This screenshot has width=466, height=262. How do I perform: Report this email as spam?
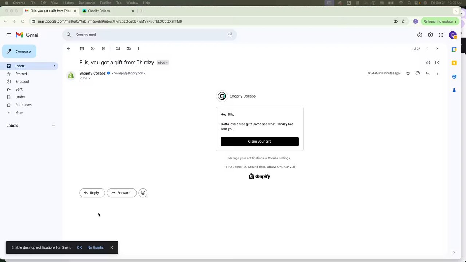pos(92,48)
